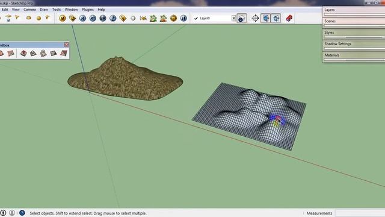Image resolution: width=385 pixels, height=217 pixels.
Task: Open the Help menu
Action: click(102, 10)
